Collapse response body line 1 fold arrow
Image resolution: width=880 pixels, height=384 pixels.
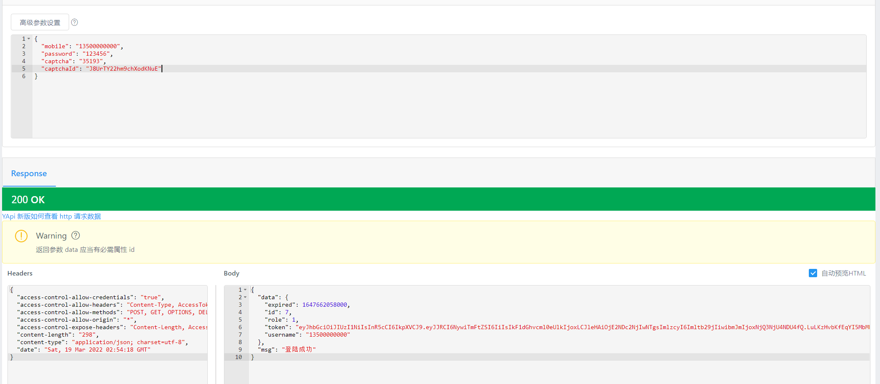(245, 290)
